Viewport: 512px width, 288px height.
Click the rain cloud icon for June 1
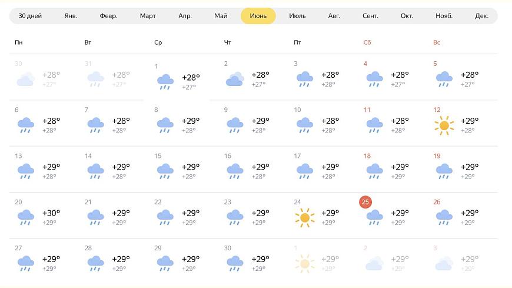tap(165, 82)
